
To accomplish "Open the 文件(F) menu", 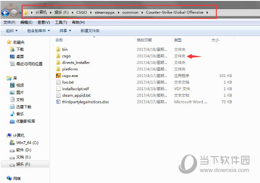I will 9,22.
